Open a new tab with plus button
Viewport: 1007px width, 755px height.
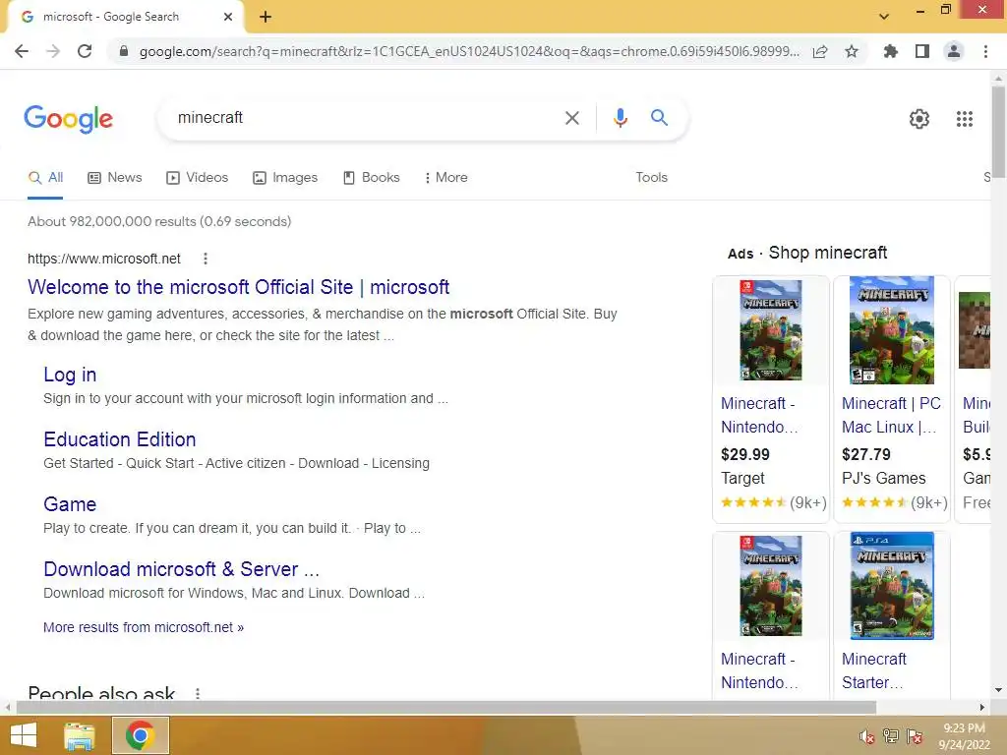tap(266, 17)
